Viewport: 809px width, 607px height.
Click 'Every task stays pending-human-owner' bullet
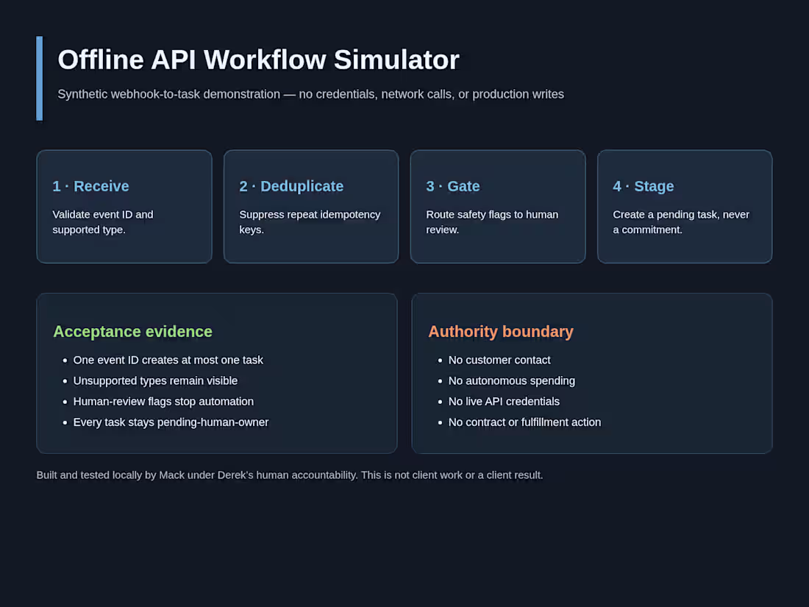click(171, 422)
